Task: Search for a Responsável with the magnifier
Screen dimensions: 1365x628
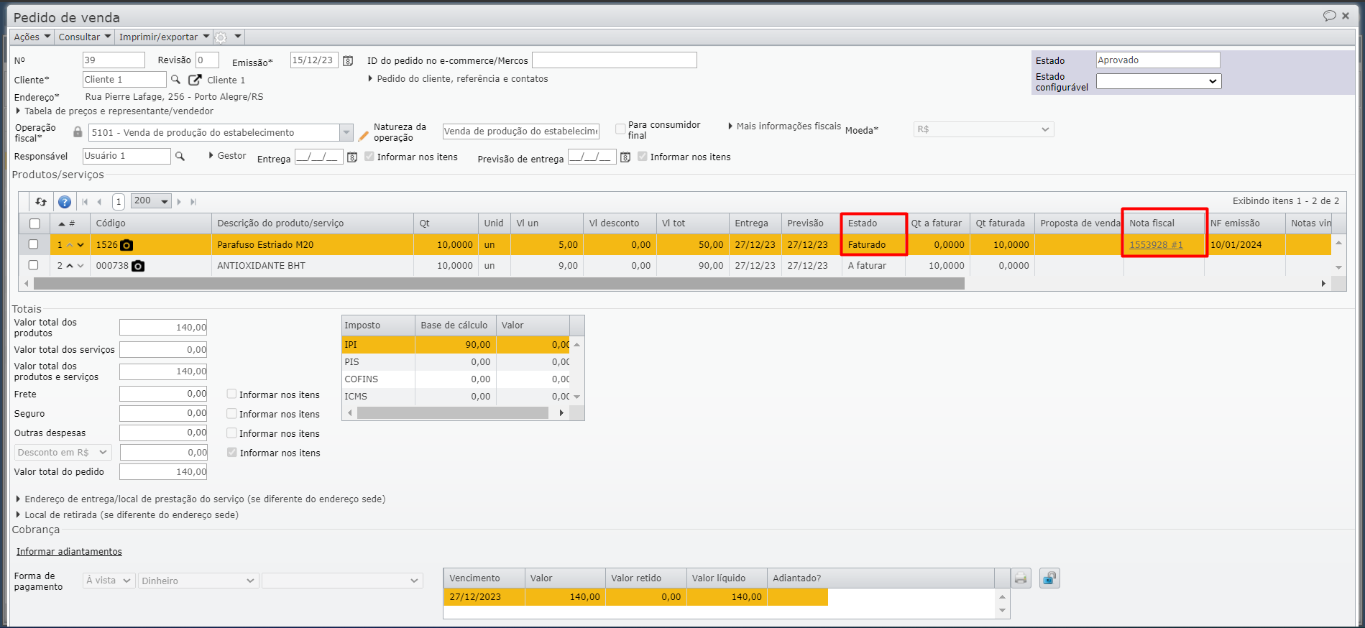Action: [x=180, y=156]
